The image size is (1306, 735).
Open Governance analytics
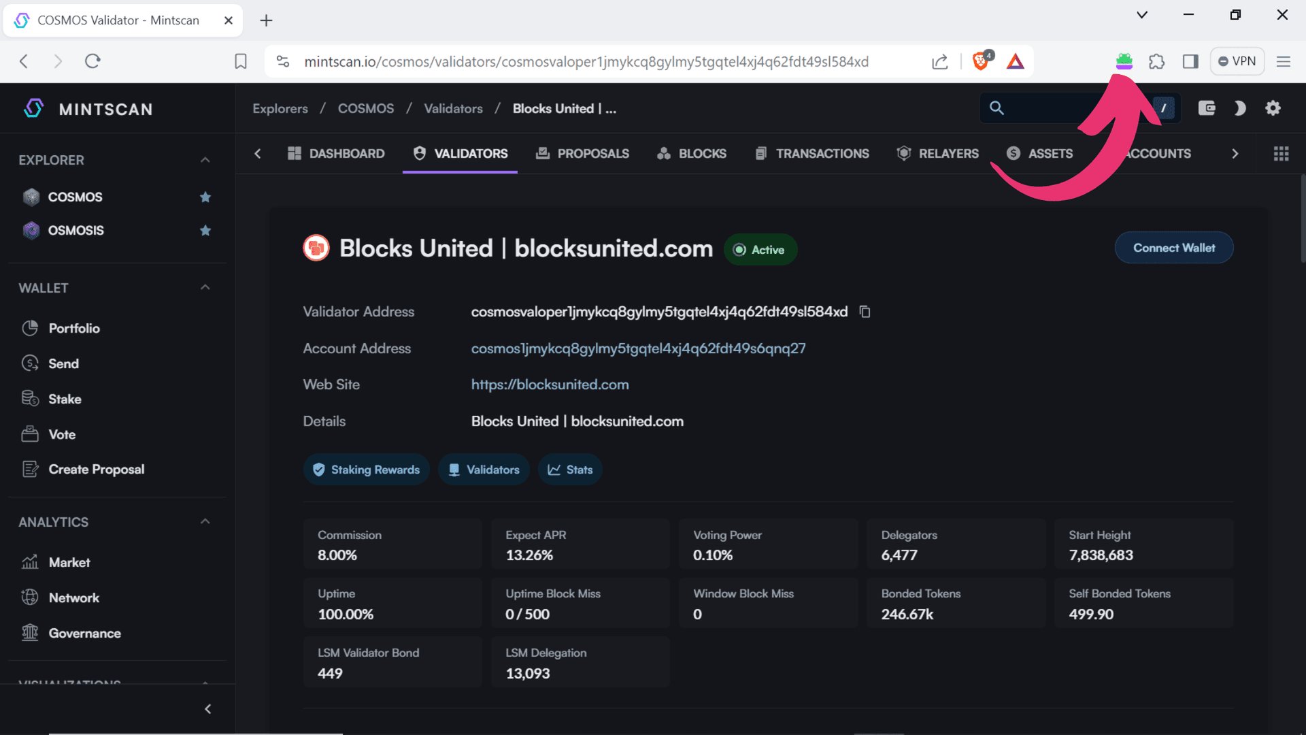point(84,634)
